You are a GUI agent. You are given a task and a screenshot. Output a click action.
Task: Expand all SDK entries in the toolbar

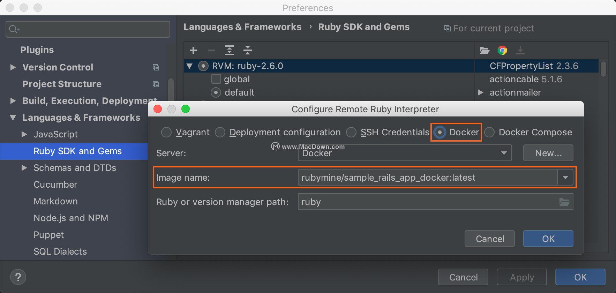(229, 50)
